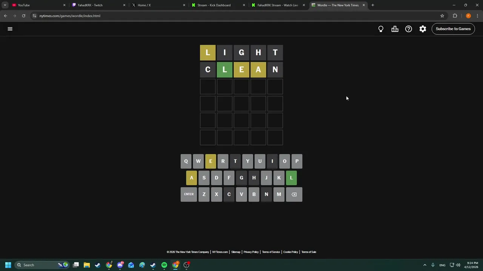The image size is (483, 271).
Task: Open the Chrome three-dot menu
Action: click(x=477, y=16)
